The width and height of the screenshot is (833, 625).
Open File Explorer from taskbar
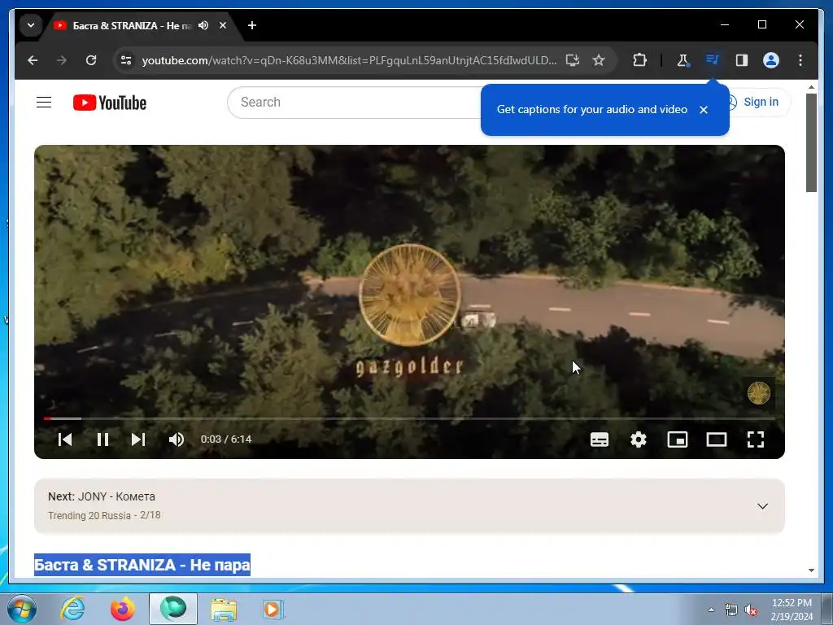tap(224, 609)
